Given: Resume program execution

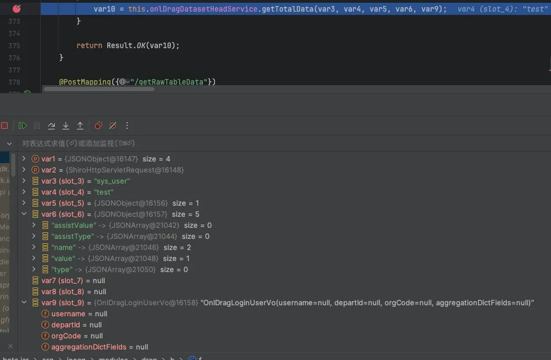Looking at the screenshot, I should pyautogui.click(x=23, y=126).
